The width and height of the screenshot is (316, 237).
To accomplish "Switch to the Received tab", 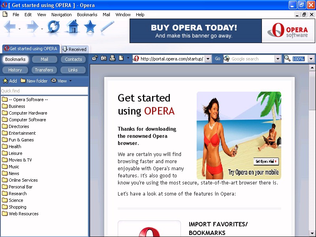I will point(75,49).
